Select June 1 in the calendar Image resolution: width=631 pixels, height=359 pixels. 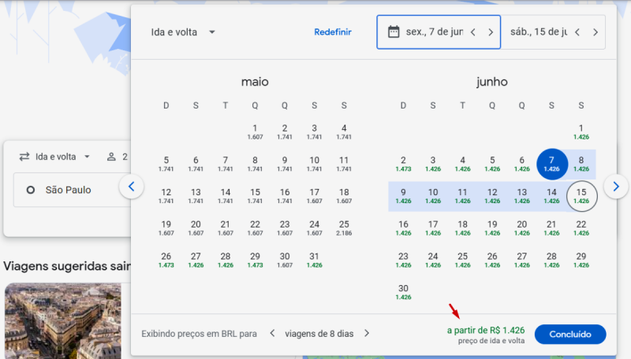[581, 131]
